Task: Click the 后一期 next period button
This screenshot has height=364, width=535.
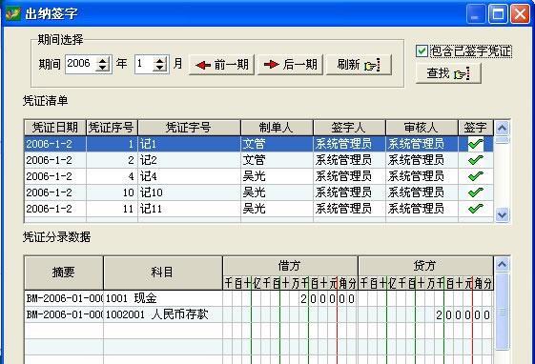Action: (x=290, y=65)
